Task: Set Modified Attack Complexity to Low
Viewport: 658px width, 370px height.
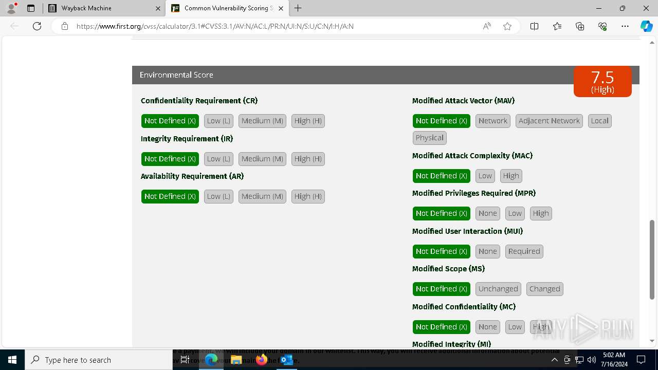Action: point(485,176)
